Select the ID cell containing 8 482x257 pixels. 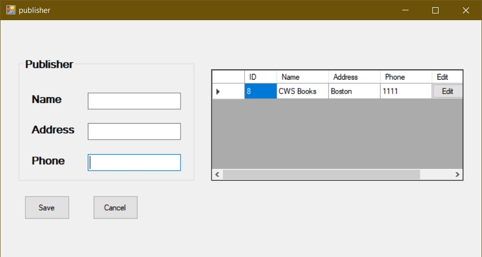point(260,92)
